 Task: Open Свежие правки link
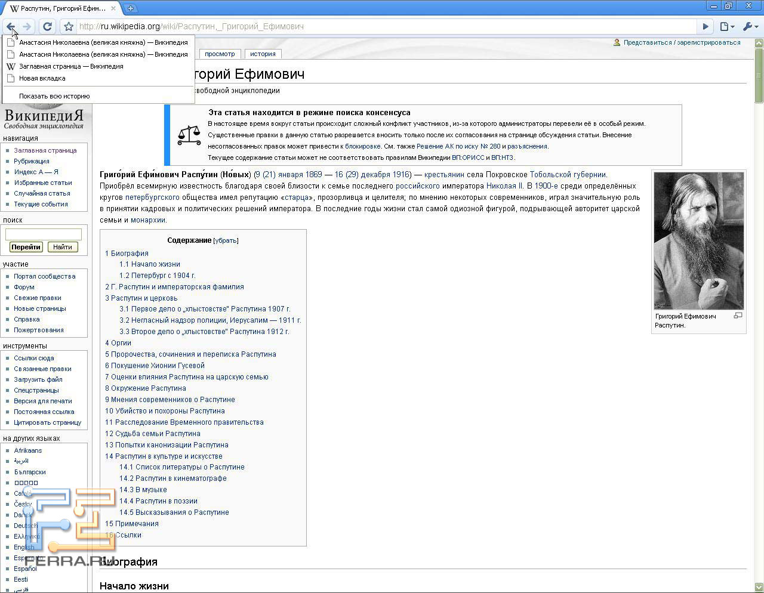[38, 298]
